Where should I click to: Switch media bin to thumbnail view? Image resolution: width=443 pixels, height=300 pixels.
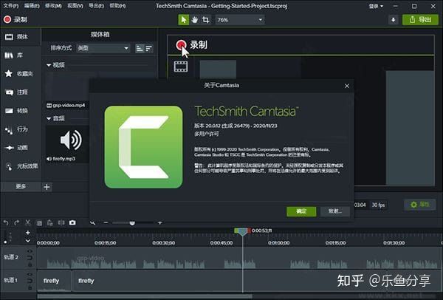pos(137,48)
